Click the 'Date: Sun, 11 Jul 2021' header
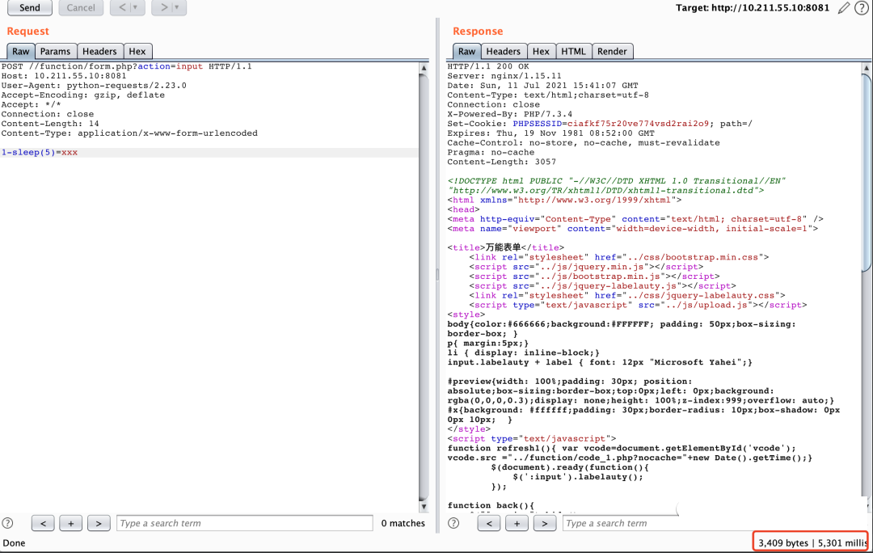 coord(543,85)
